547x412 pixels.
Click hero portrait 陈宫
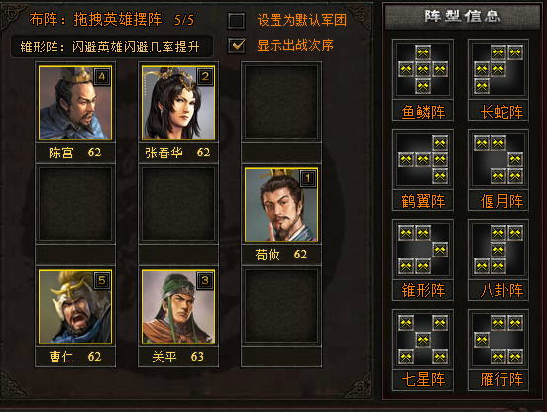pos(75,102)
